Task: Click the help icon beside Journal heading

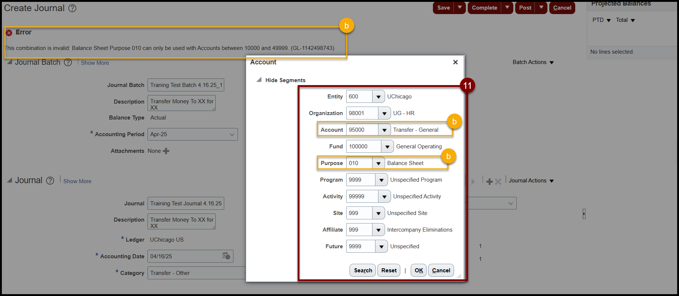Action: click(x=50, y=181)
